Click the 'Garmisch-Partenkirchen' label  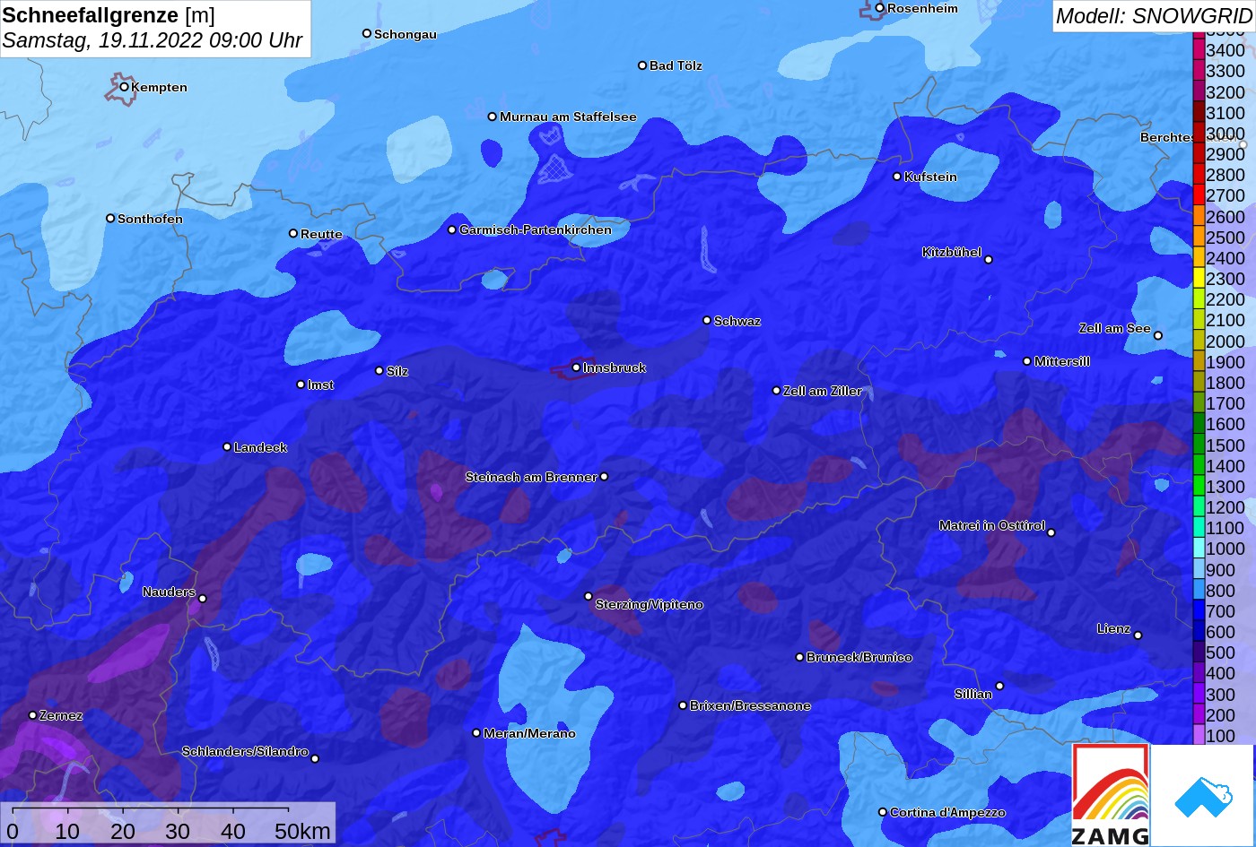[536, 229]
